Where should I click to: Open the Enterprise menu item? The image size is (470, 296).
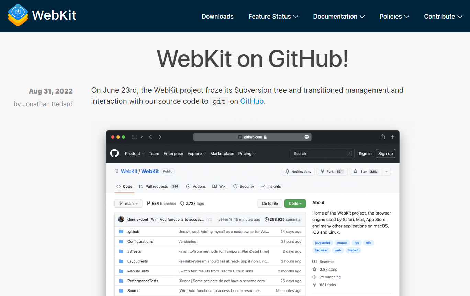tap(173, 154)
